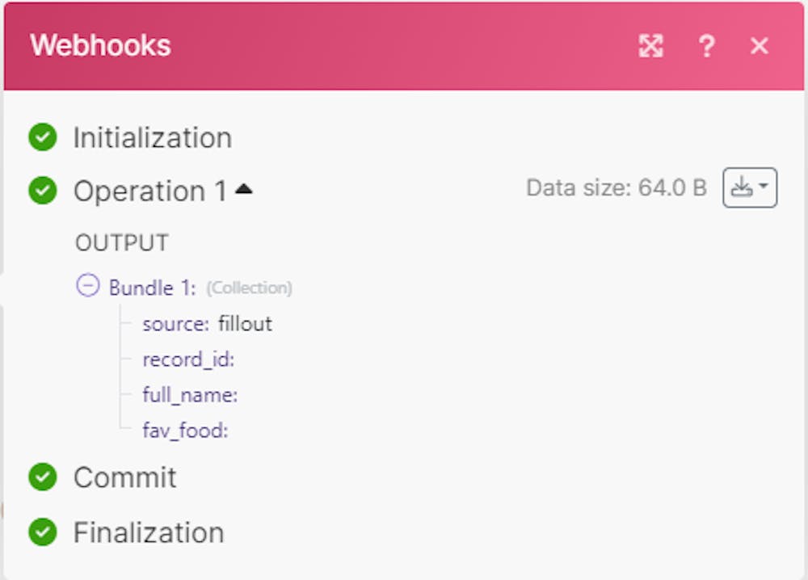
Task: Expand the Webhooks panel to fullscreen
Action: (650, 46)
